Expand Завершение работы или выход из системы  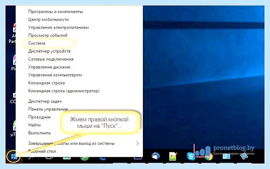[79, 143]
